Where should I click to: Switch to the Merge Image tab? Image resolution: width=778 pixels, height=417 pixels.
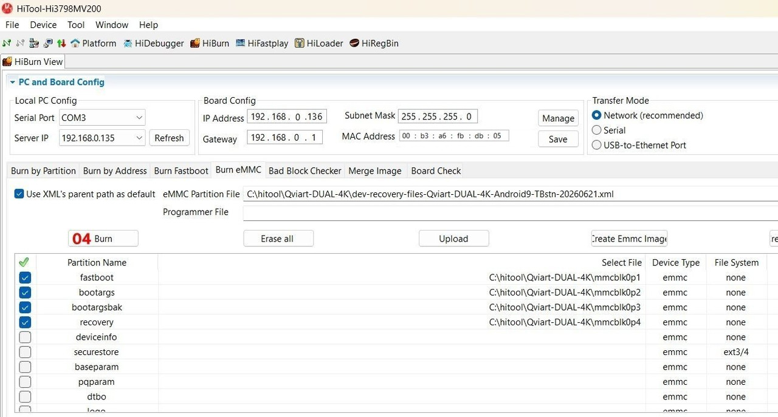375,171
